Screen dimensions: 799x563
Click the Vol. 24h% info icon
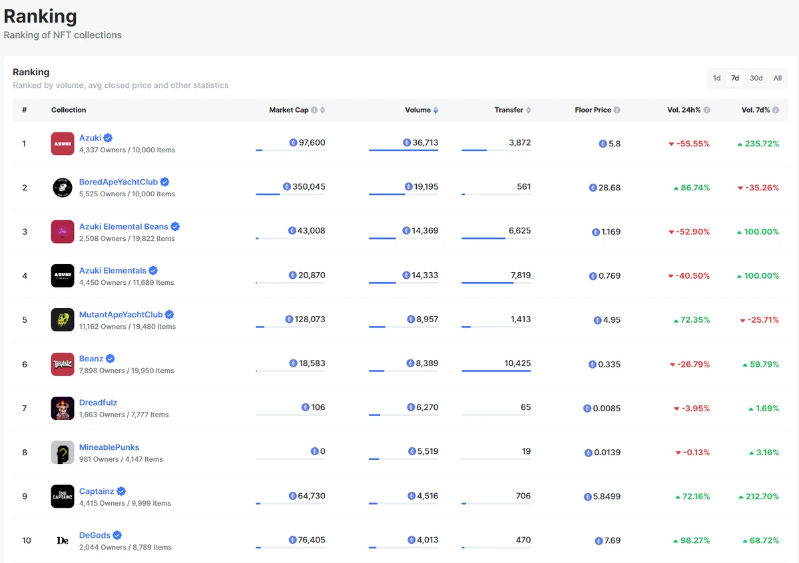(x=706, y=110)
